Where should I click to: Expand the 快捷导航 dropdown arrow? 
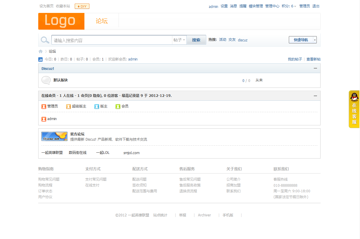click(314, 40)
